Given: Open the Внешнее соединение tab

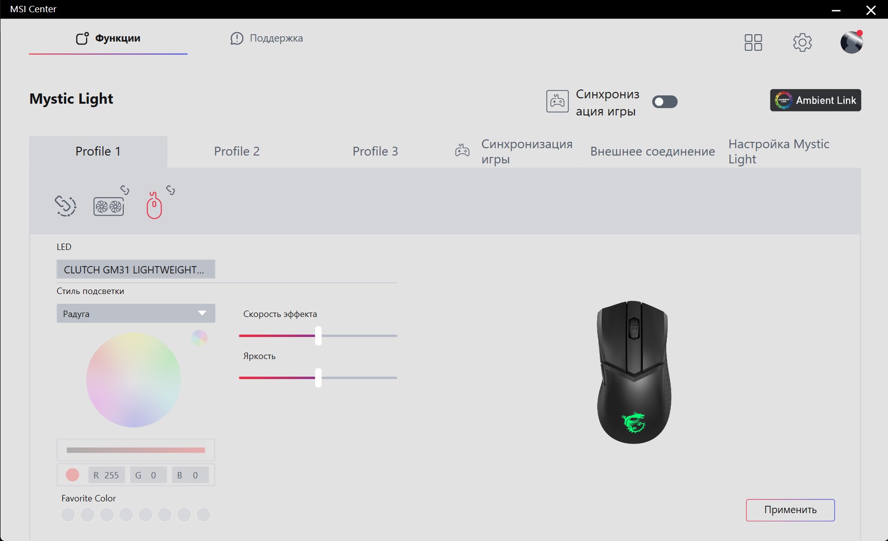Looking at the screenshot, I should 652,152.
